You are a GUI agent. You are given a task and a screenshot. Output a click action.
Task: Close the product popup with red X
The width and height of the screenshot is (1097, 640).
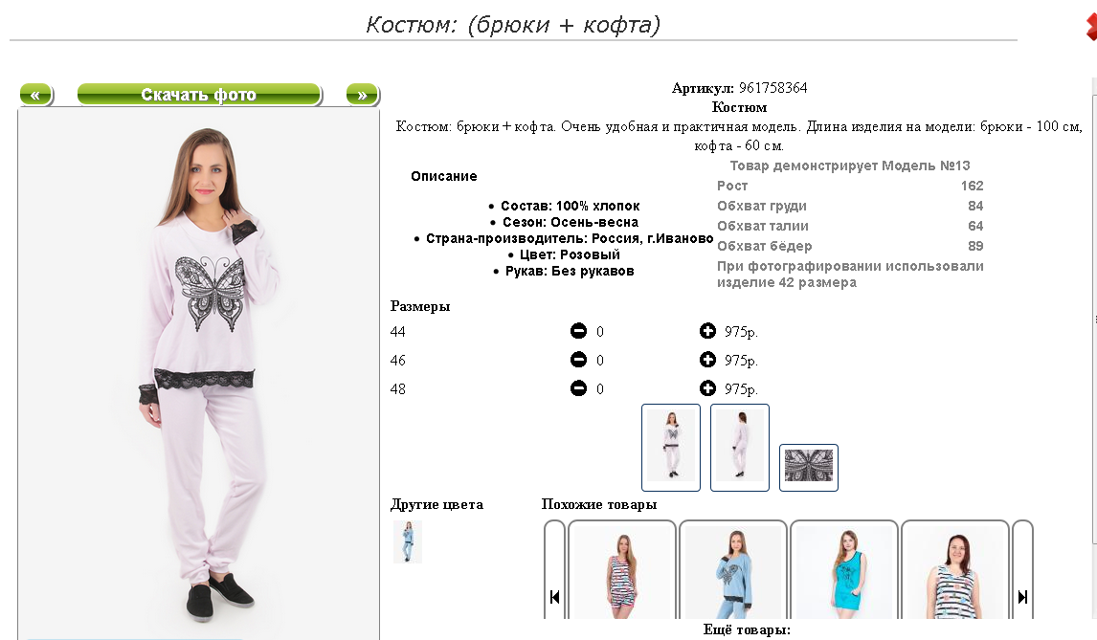1091,28
